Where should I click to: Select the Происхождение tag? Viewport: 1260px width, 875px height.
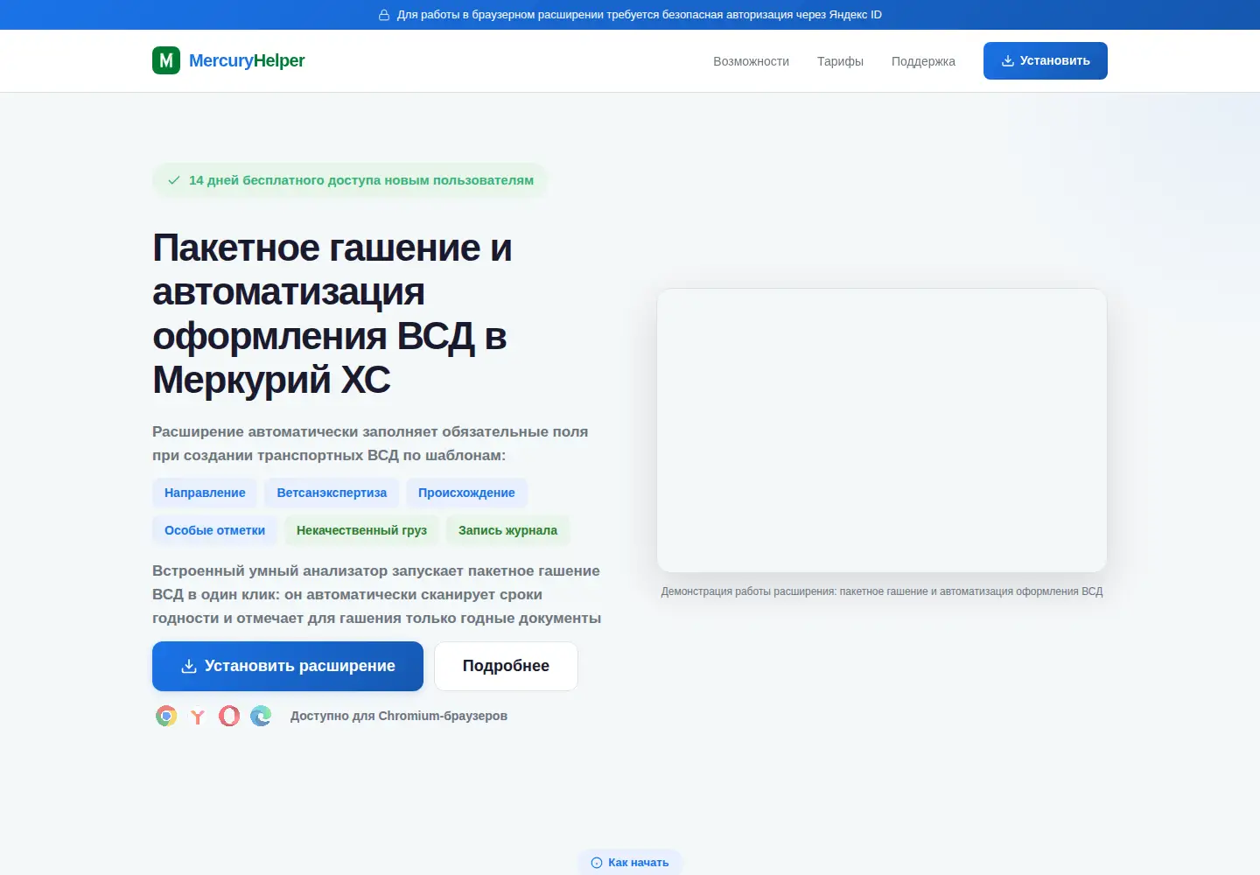466,493
